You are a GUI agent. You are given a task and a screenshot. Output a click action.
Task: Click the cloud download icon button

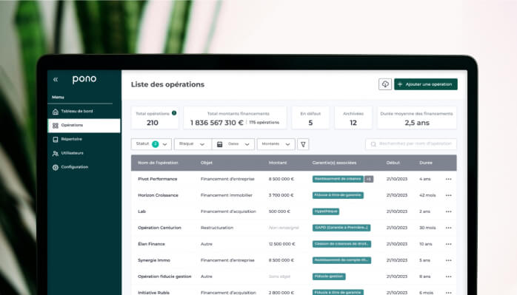(x=385, y=84)
